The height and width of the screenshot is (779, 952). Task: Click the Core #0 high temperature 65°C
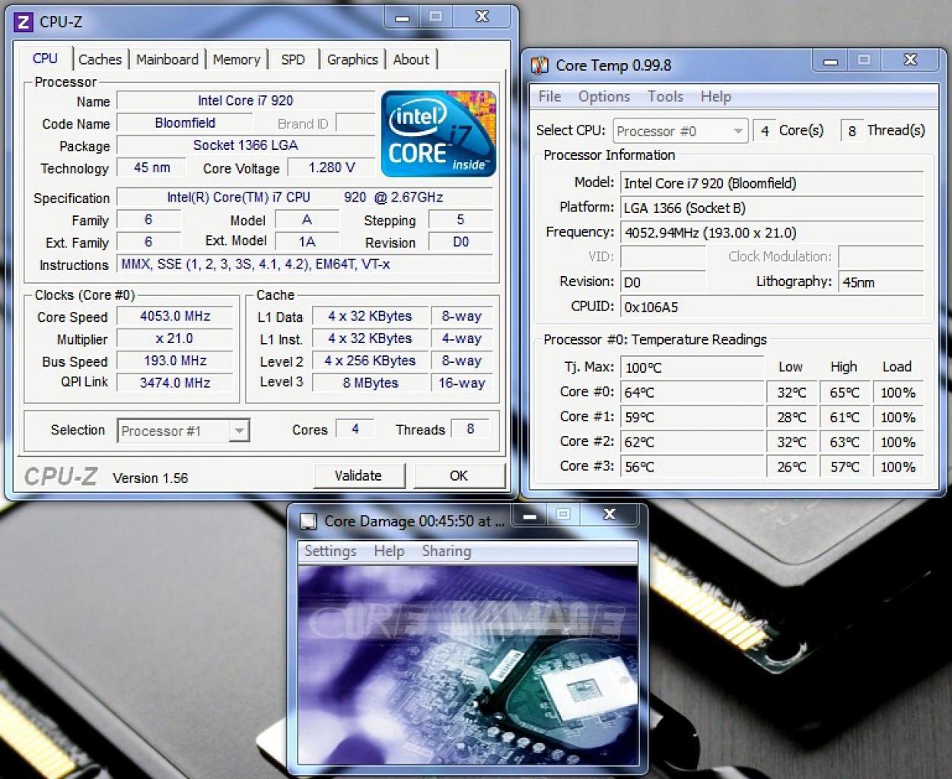845,393
